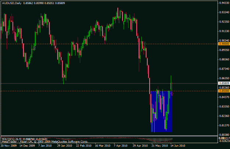The width and height of the screenshot is (230, 149).
Task: Click the 0.94330 price axis value
Action: [224, 3]
